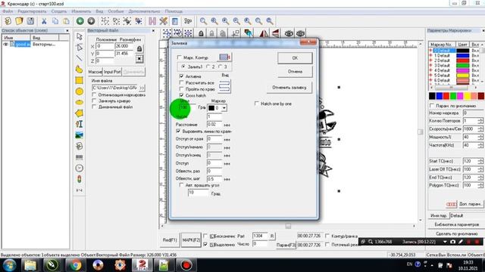This screenshot has height=272, width=485.
Task: Open the Файл menu
Action: [8, 11]
